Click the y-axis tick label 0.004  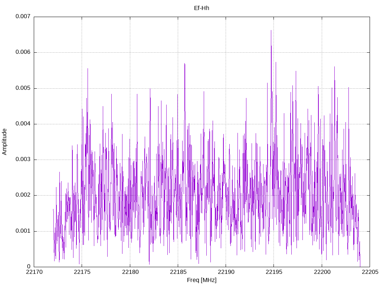(x=23, y=124)
